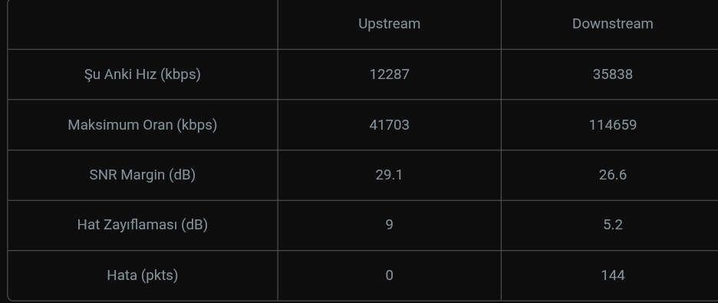Click downstream line attenuation value 5.2

click(613, 225)
